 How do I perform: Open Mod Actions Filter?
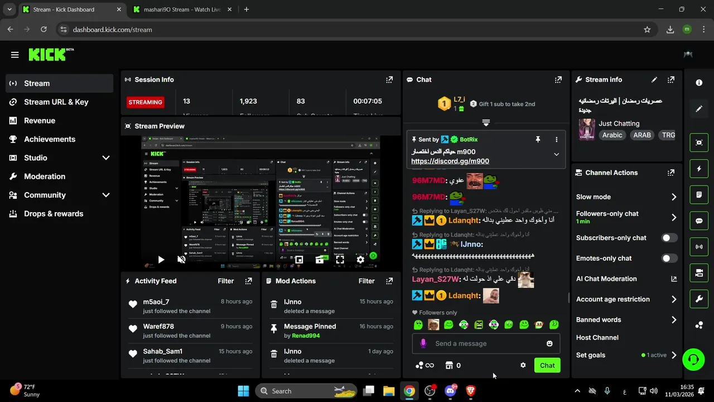click(366, 281)
